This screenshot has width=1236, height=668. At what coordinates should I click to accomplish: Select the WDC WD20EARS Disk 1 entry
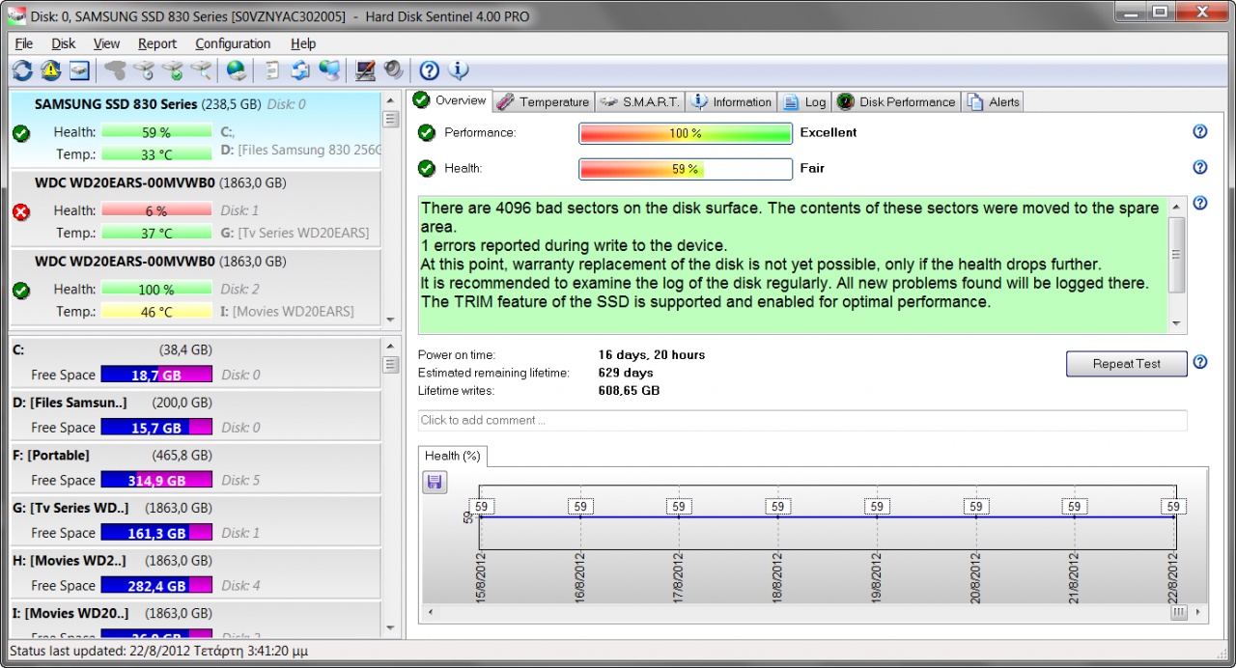[x=196, y=209]
